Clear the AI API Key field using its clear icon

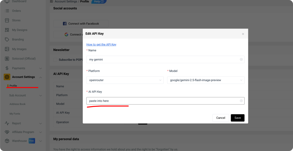click(241, 101)
